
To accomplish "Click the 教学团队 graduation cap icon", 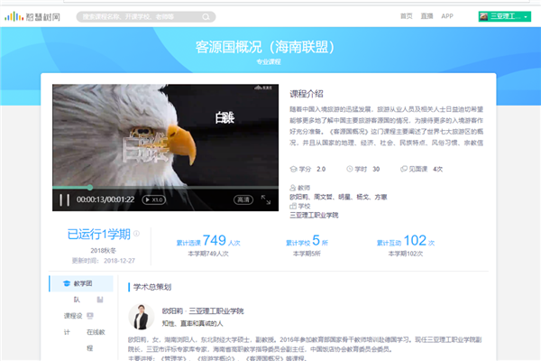I will pyautogui.click(x=66, y=283).
